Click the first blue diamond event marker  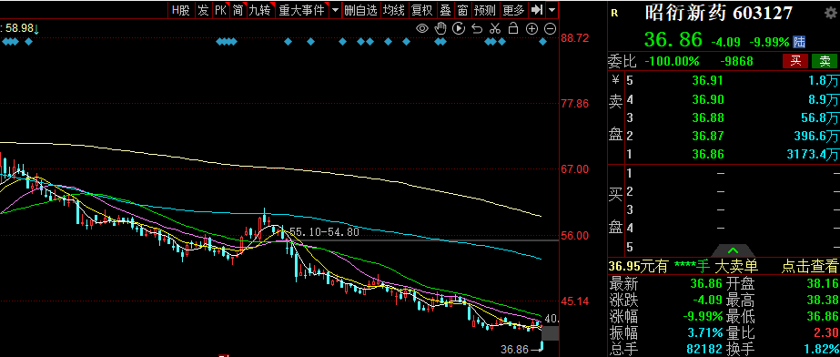coord(5,41)
